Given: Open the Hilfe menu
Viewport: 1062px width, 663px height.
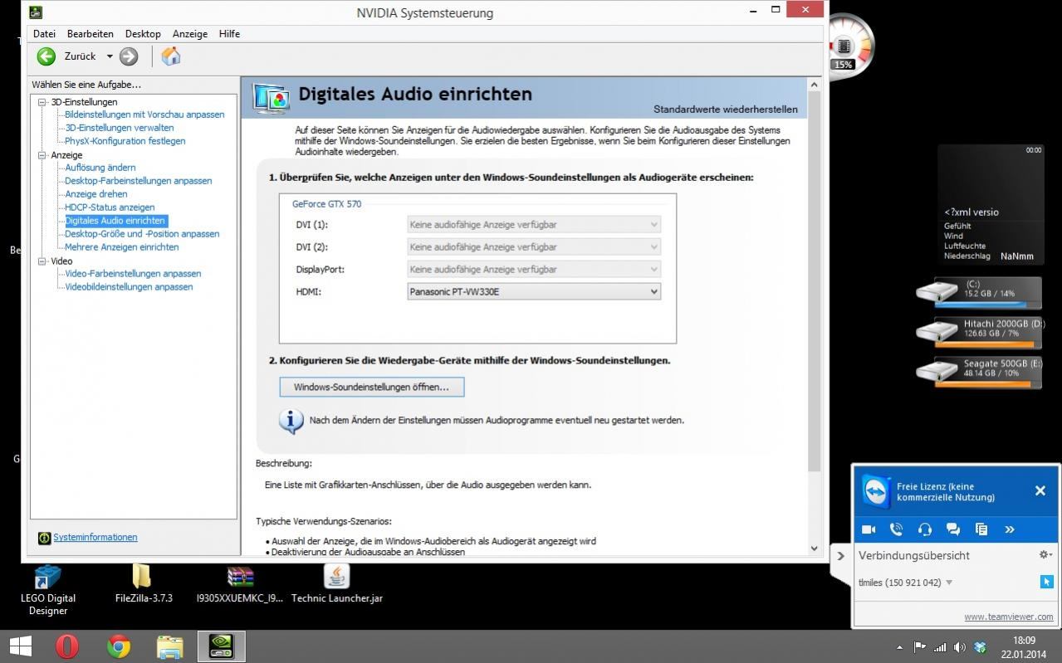Looking at the screenshot, I should pos(229,34).
